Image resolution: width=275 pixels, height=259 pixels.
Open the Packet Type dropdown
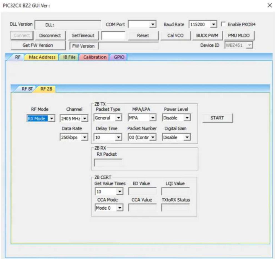tap(119, 118)
